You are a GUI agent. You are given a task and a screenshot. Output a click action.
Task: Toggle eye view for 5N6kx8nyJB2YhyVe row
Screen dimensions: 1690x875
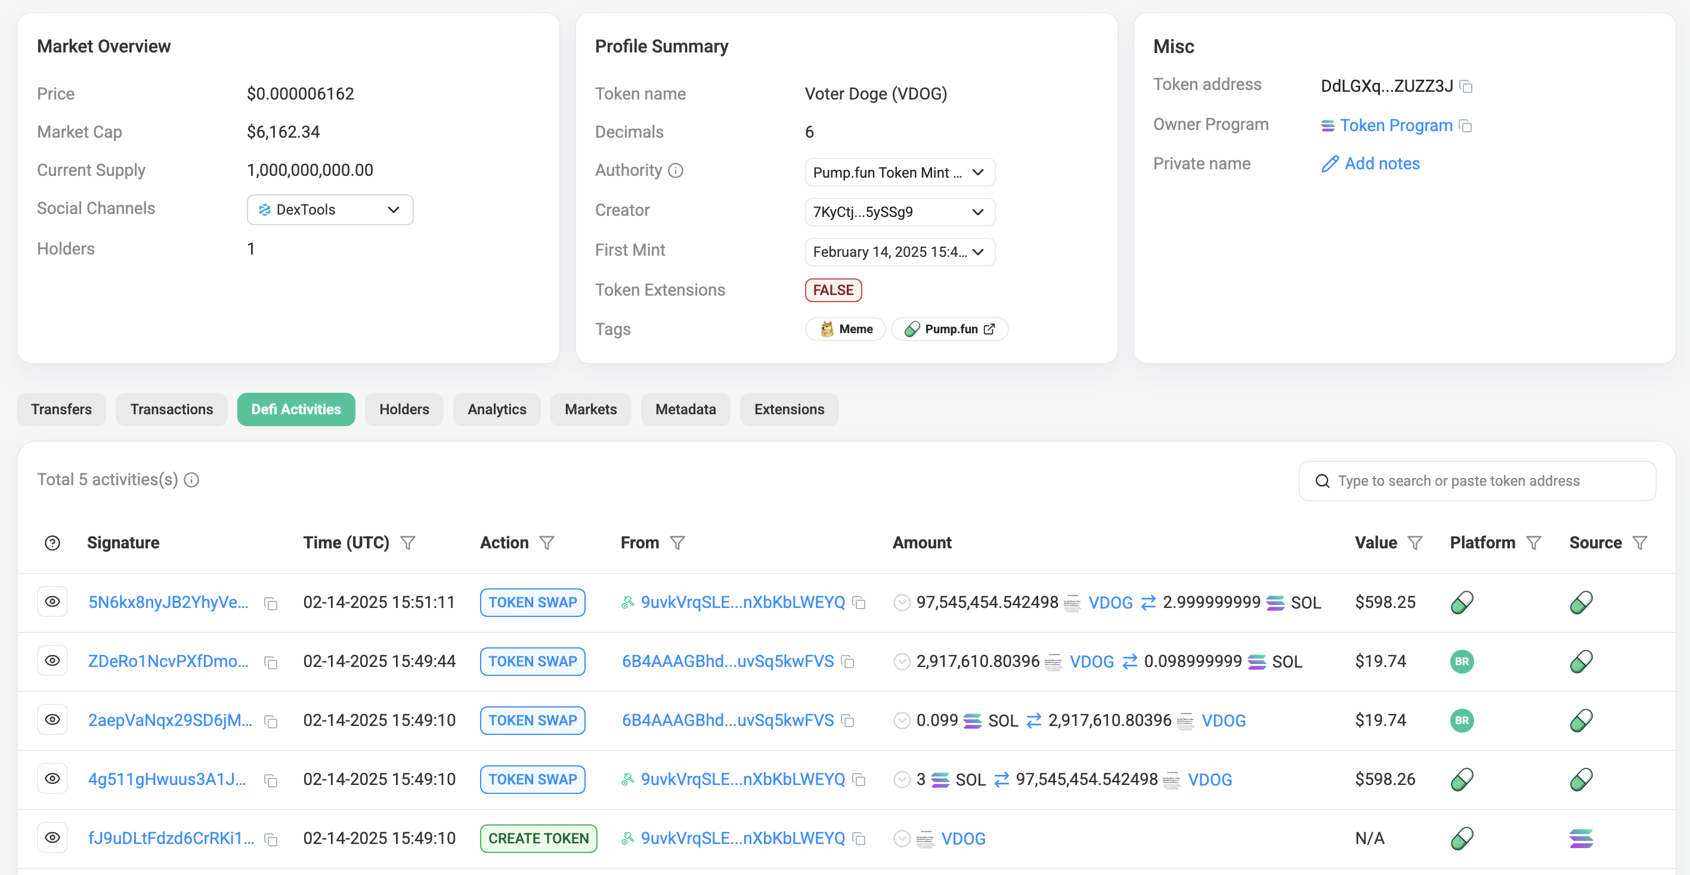coord(52,602)
